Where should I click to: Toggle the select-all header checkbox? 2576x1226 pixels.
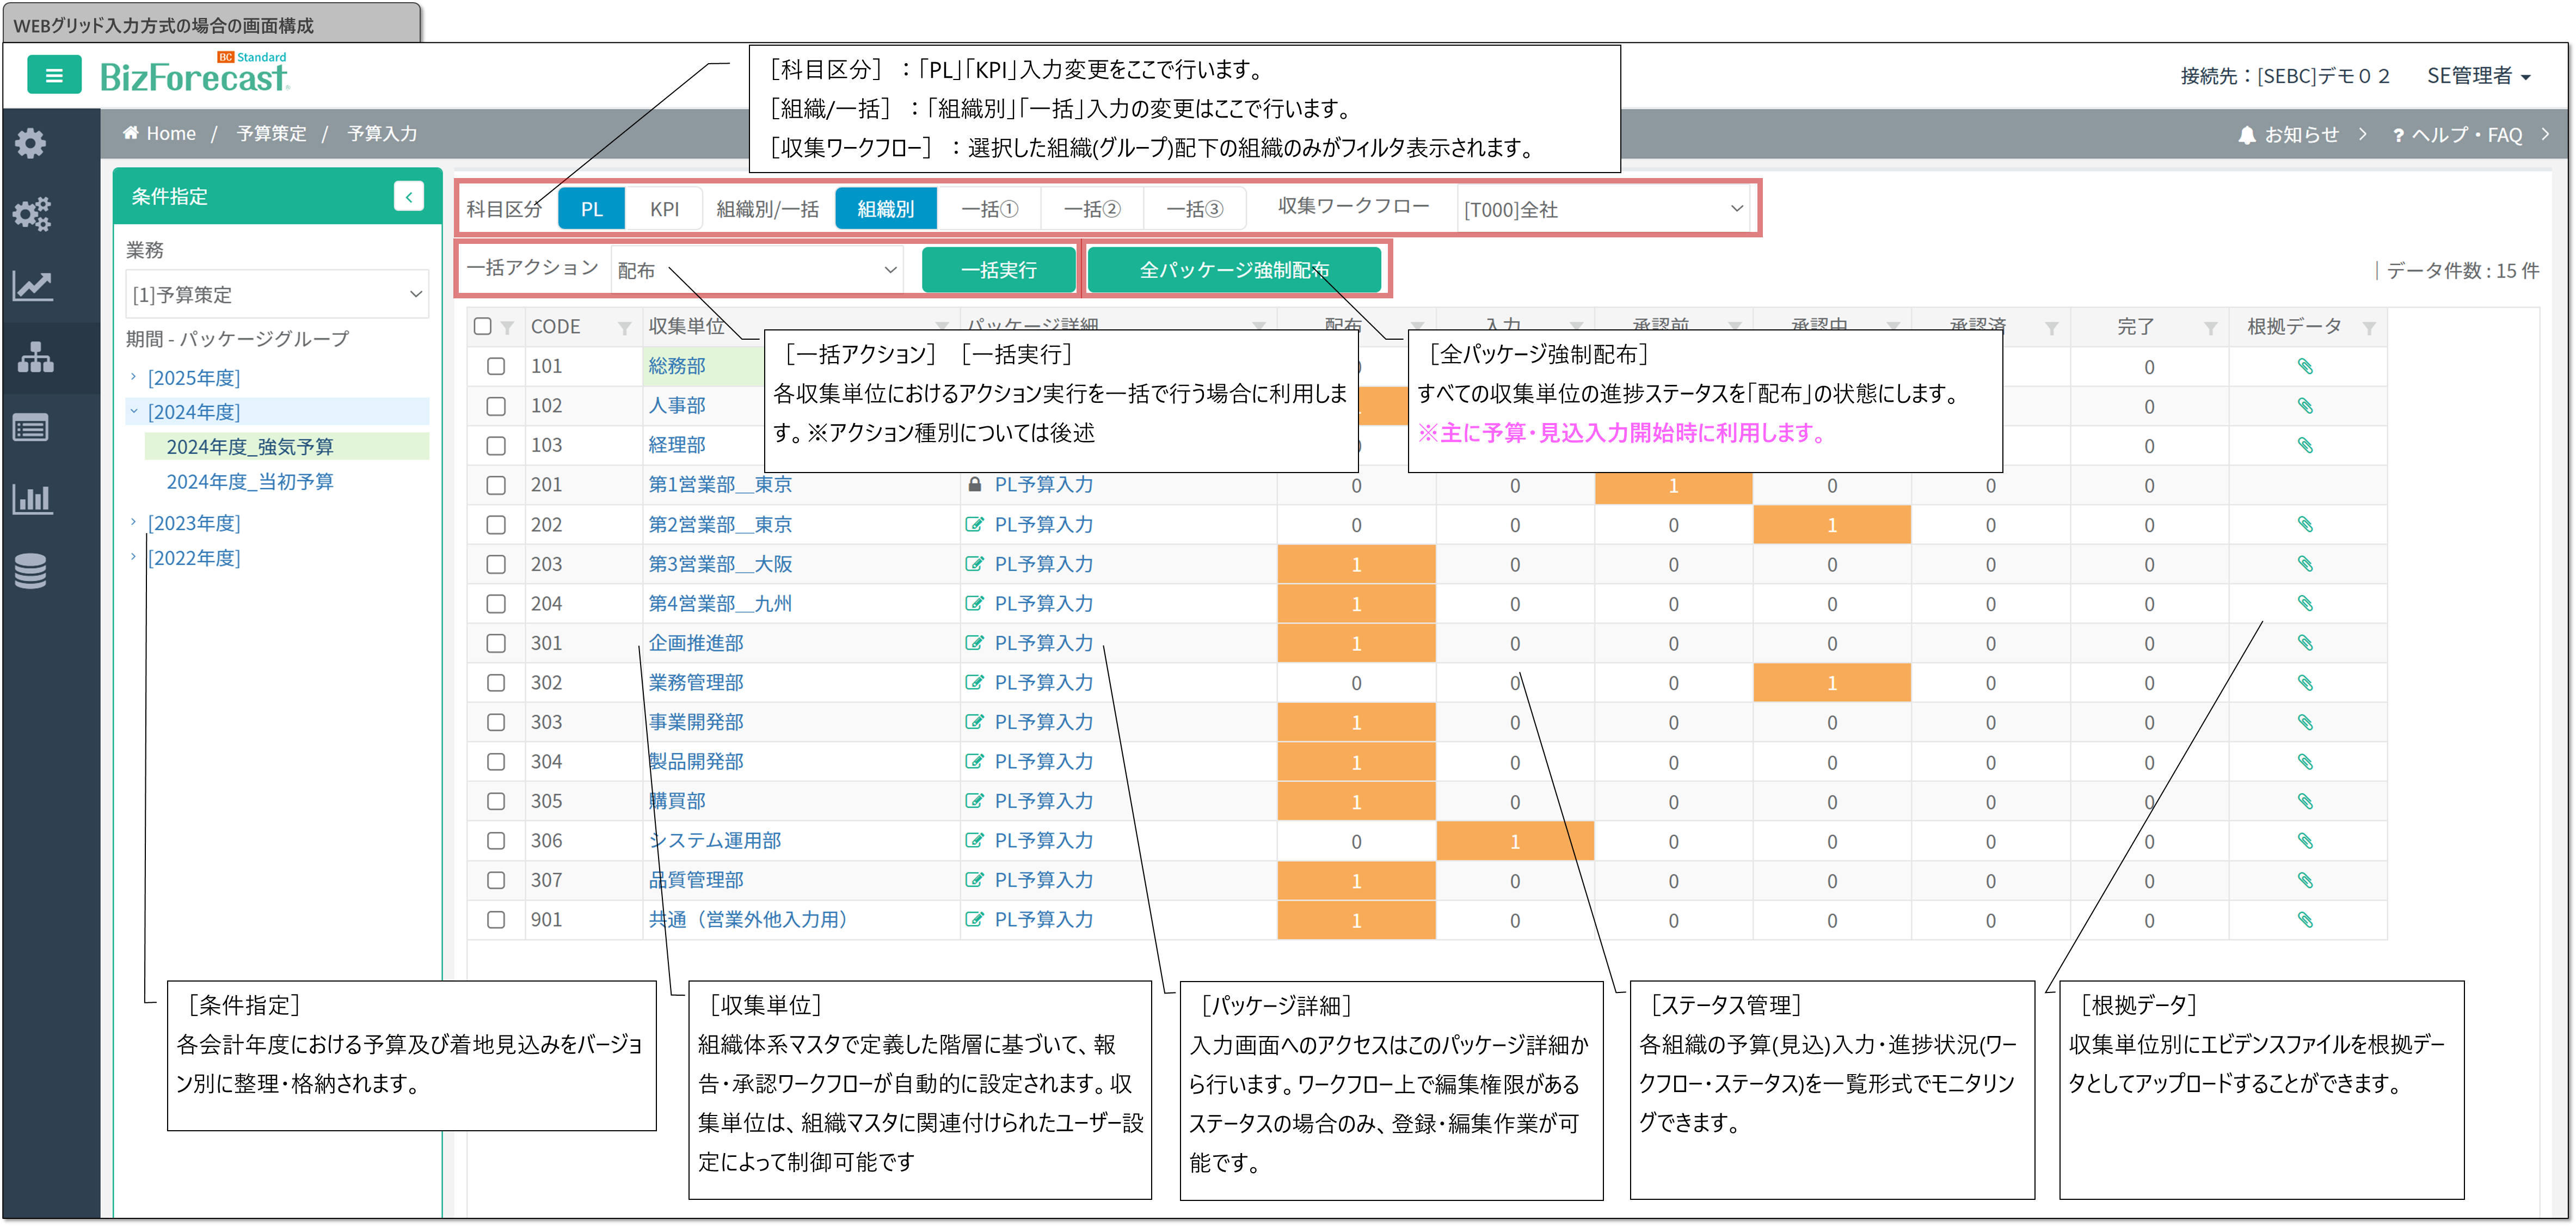pos(482,326)
